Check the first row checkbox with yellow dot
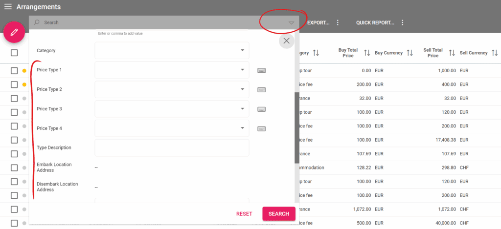 click(14, 71)
